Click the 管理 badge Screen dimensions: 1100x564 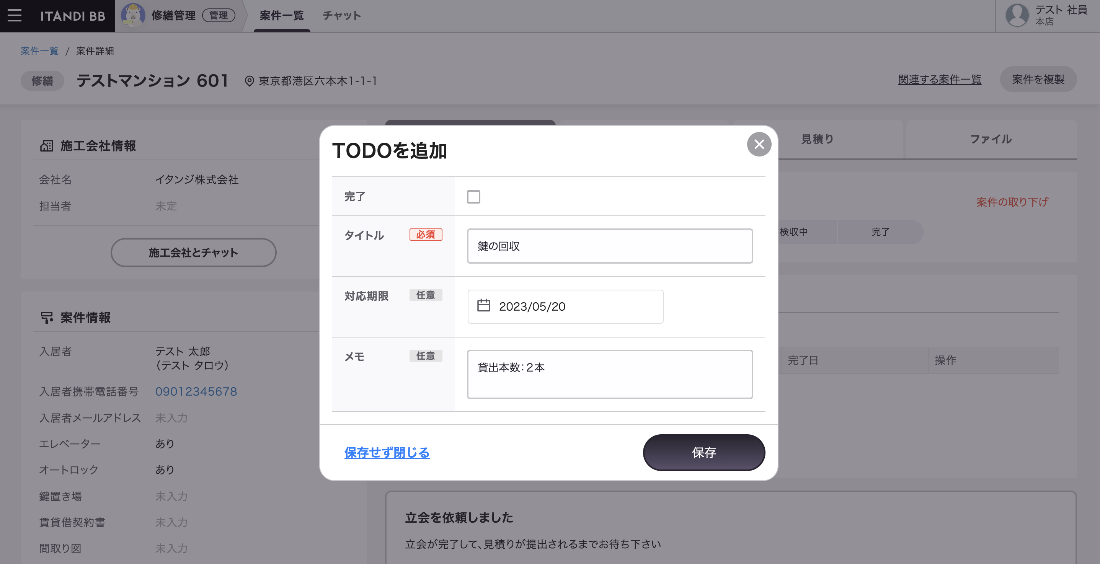click(x=219, y=15)
